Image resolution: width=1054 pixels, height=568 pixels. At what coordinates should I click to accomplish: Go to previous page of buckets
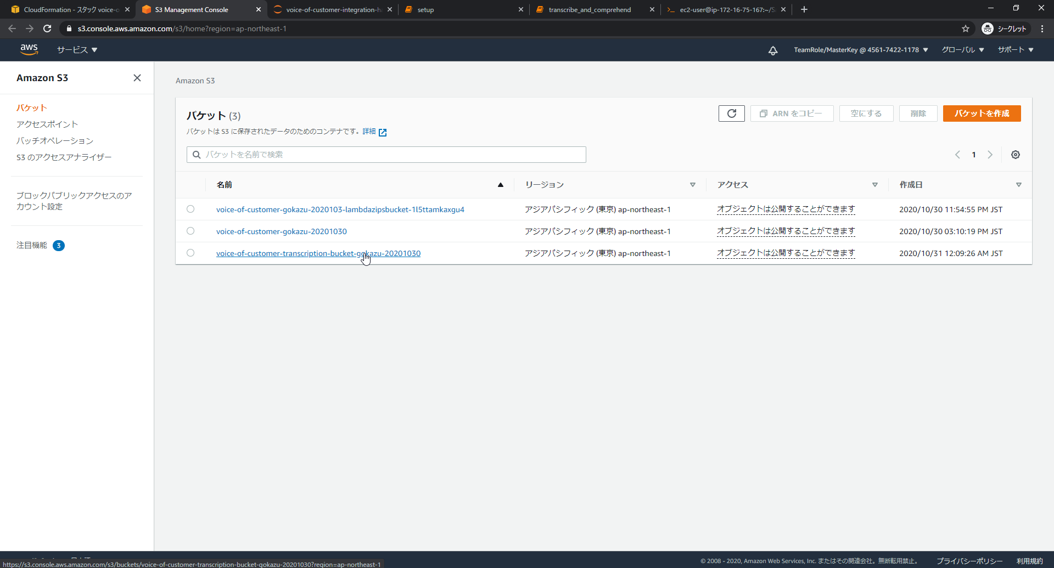coord(957,155)
